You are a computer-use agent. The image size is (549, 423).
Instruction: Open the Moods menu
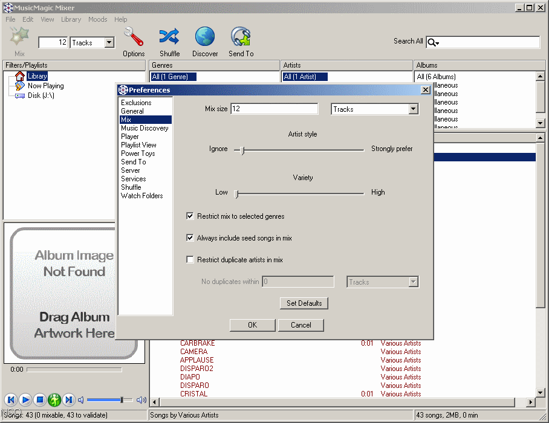[x=98, y=19]
